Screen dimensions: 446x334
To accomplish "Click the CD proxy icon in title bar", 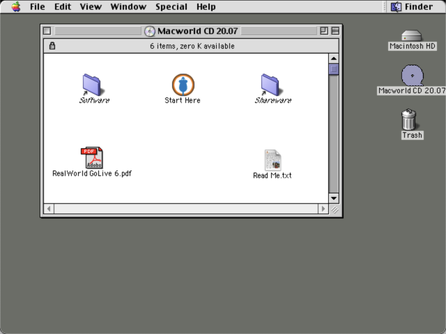I will [150, 31].
